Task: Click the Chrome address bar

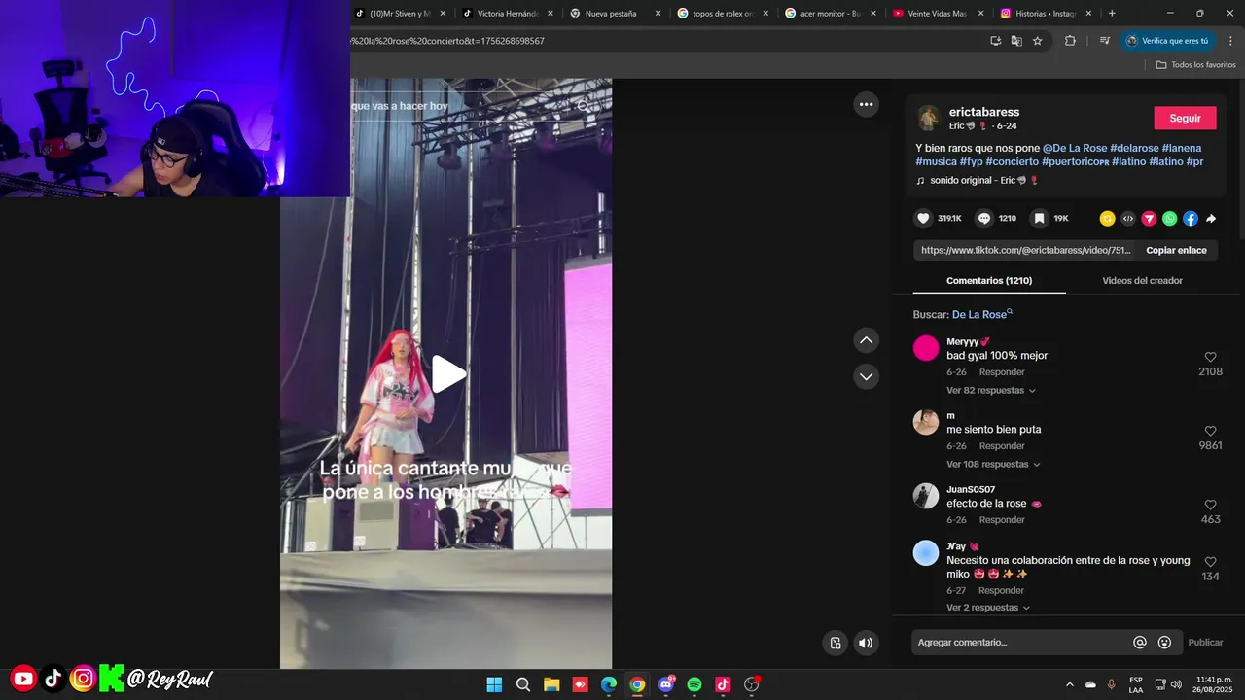Action: point(661,41)
